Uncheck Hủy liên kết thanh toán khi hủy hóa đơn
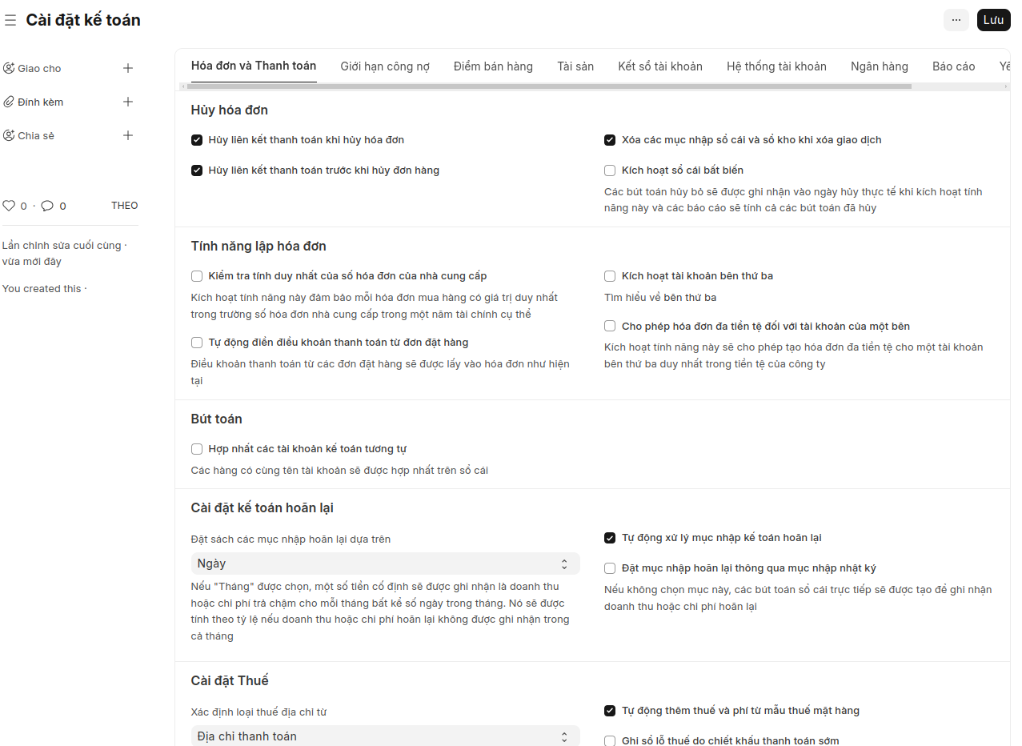This screenshot has height=746, width=1022. 197,140
